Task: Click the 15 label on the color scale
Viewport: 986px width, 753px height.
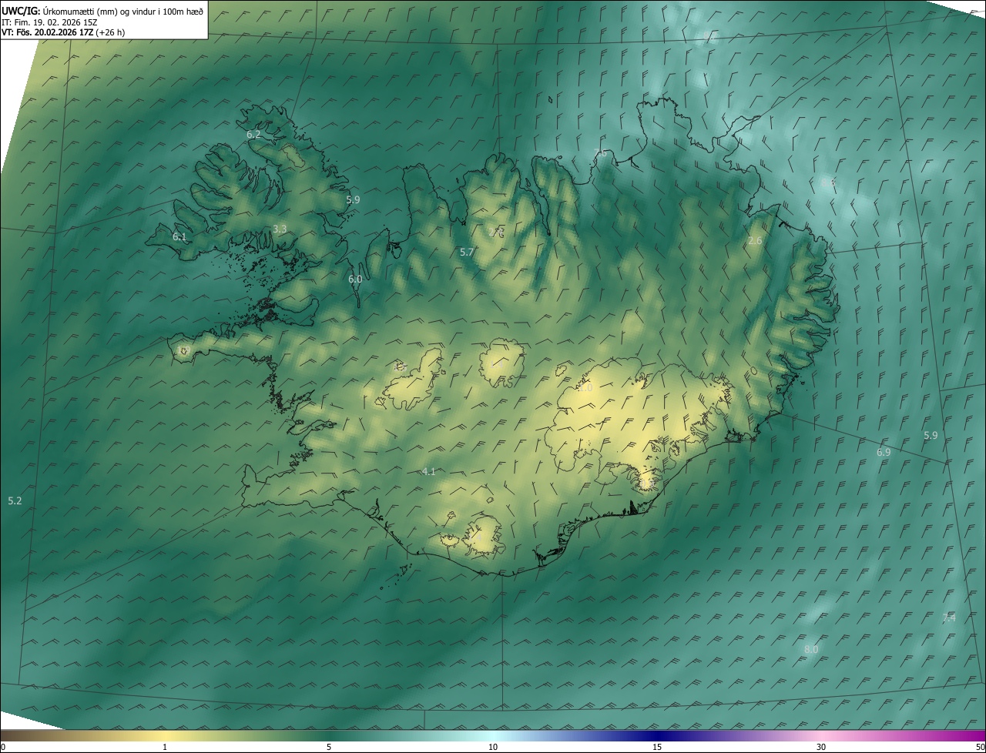Action: [657, 747]
